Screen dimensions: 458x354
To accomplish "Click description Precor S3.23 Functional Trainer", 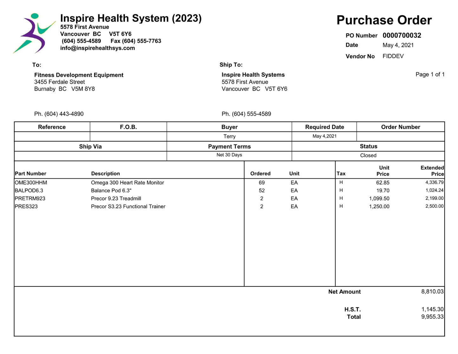I will 128,207.
